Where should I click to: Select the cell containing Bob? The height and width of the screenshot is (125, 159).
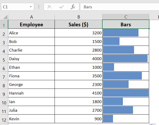[31, 41]
